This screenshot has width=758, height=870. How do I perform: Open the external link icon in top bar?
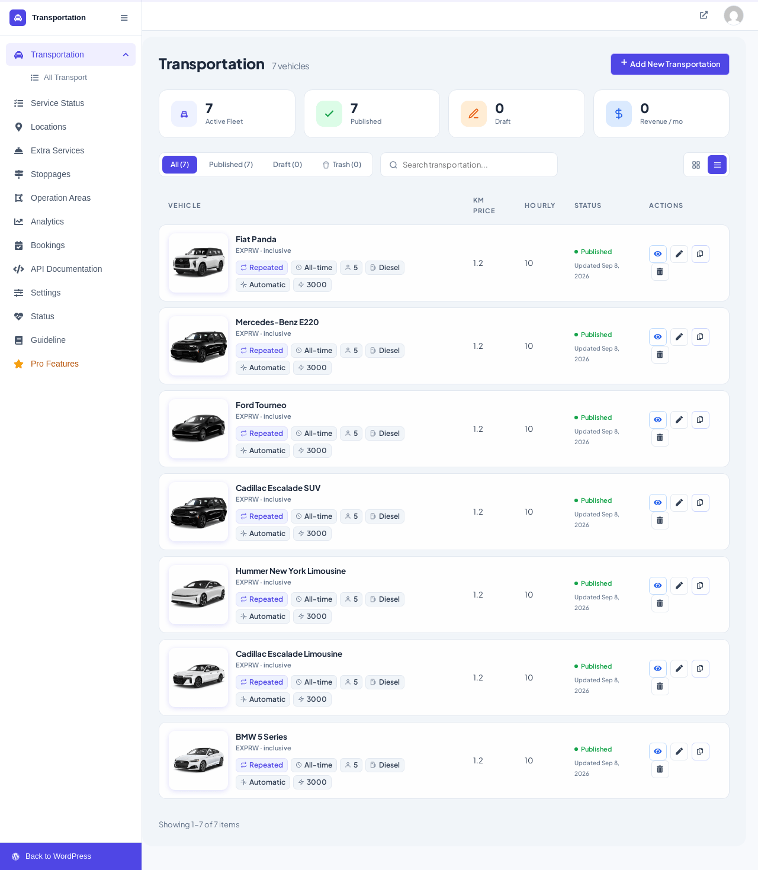click(704, 15)
